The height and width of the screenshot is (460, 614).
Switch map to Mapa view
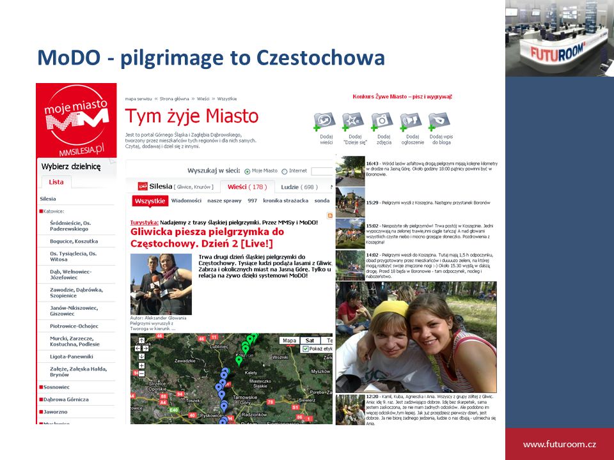(289, 341)
